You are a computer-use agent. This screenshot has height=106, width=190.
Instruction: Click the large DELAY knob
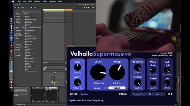tap(98, 72)
